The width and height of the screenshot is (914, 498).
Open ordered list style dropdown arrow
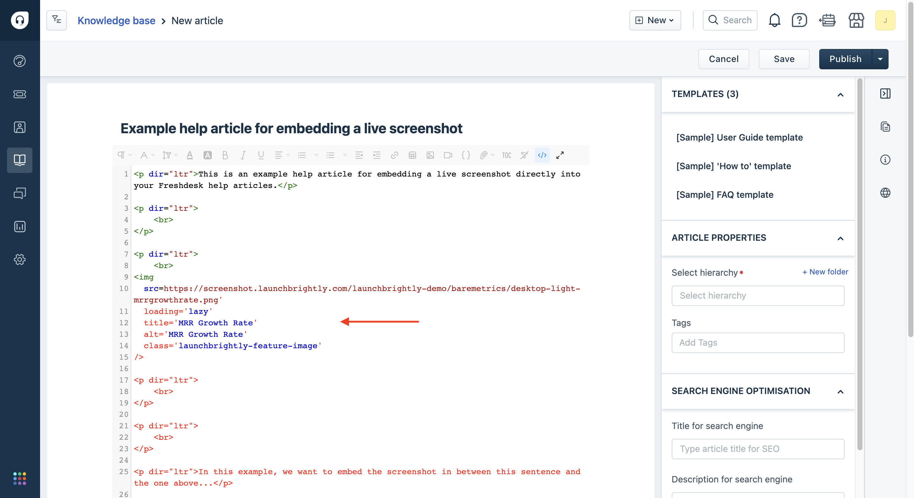coord(316,155)
